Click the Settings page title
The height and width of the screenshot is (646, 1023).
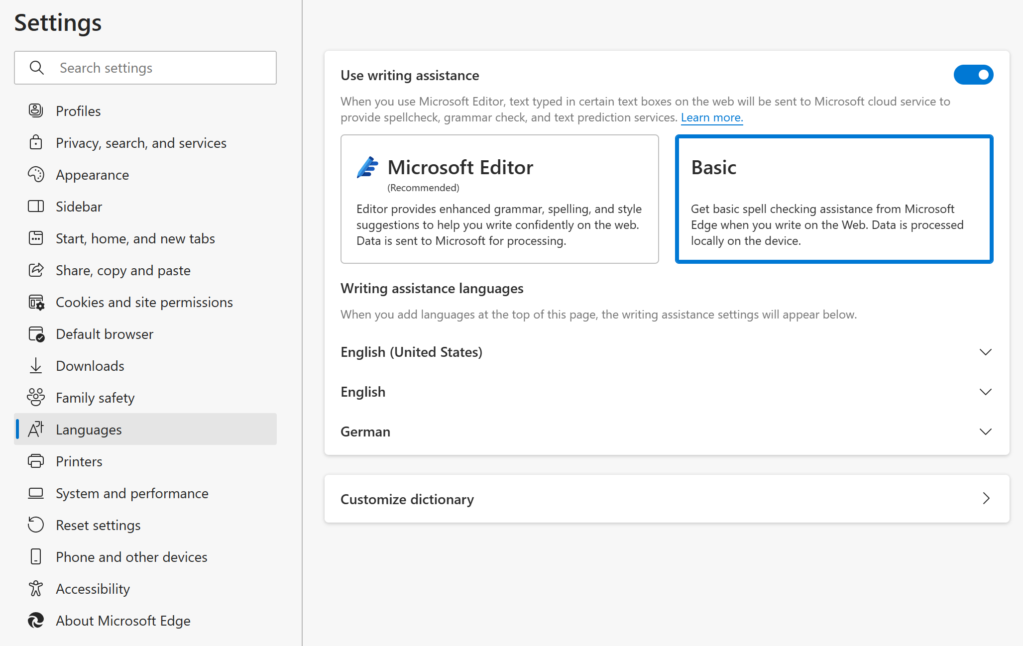58,23
